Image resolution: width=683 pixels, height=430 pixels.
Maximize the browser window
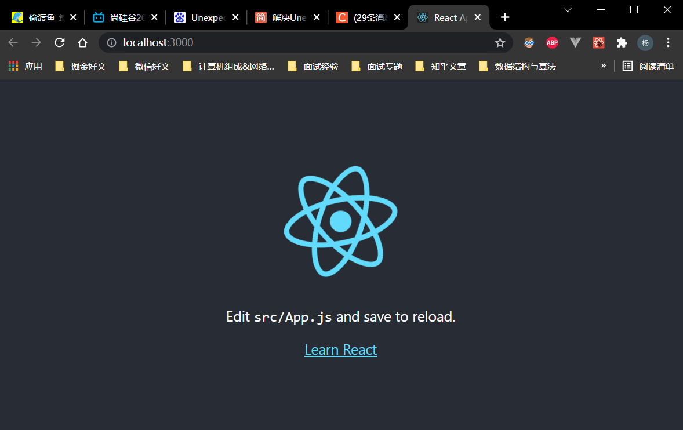pyautogui.click(x=634, y=10)
